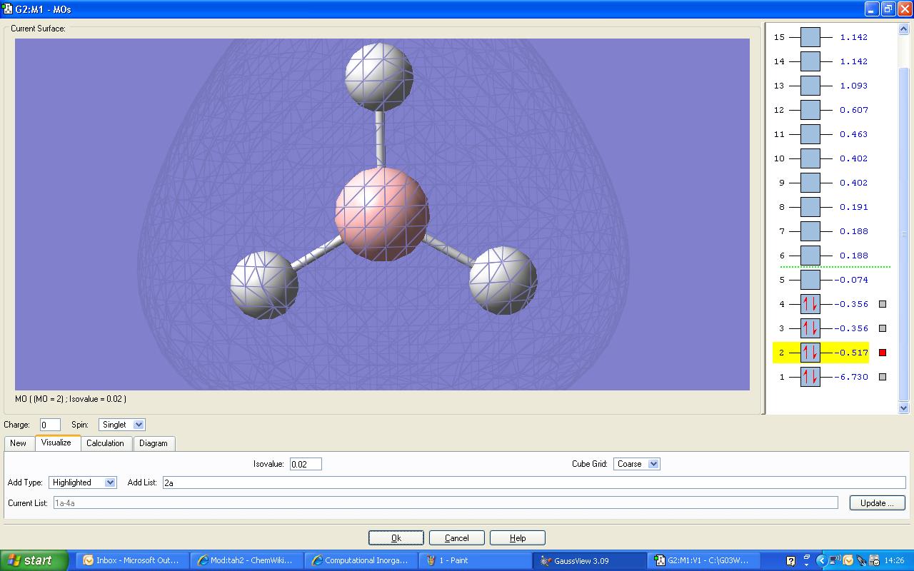Click virtual orbital box number 15
The image size is (914, 571).
[810, 37]
